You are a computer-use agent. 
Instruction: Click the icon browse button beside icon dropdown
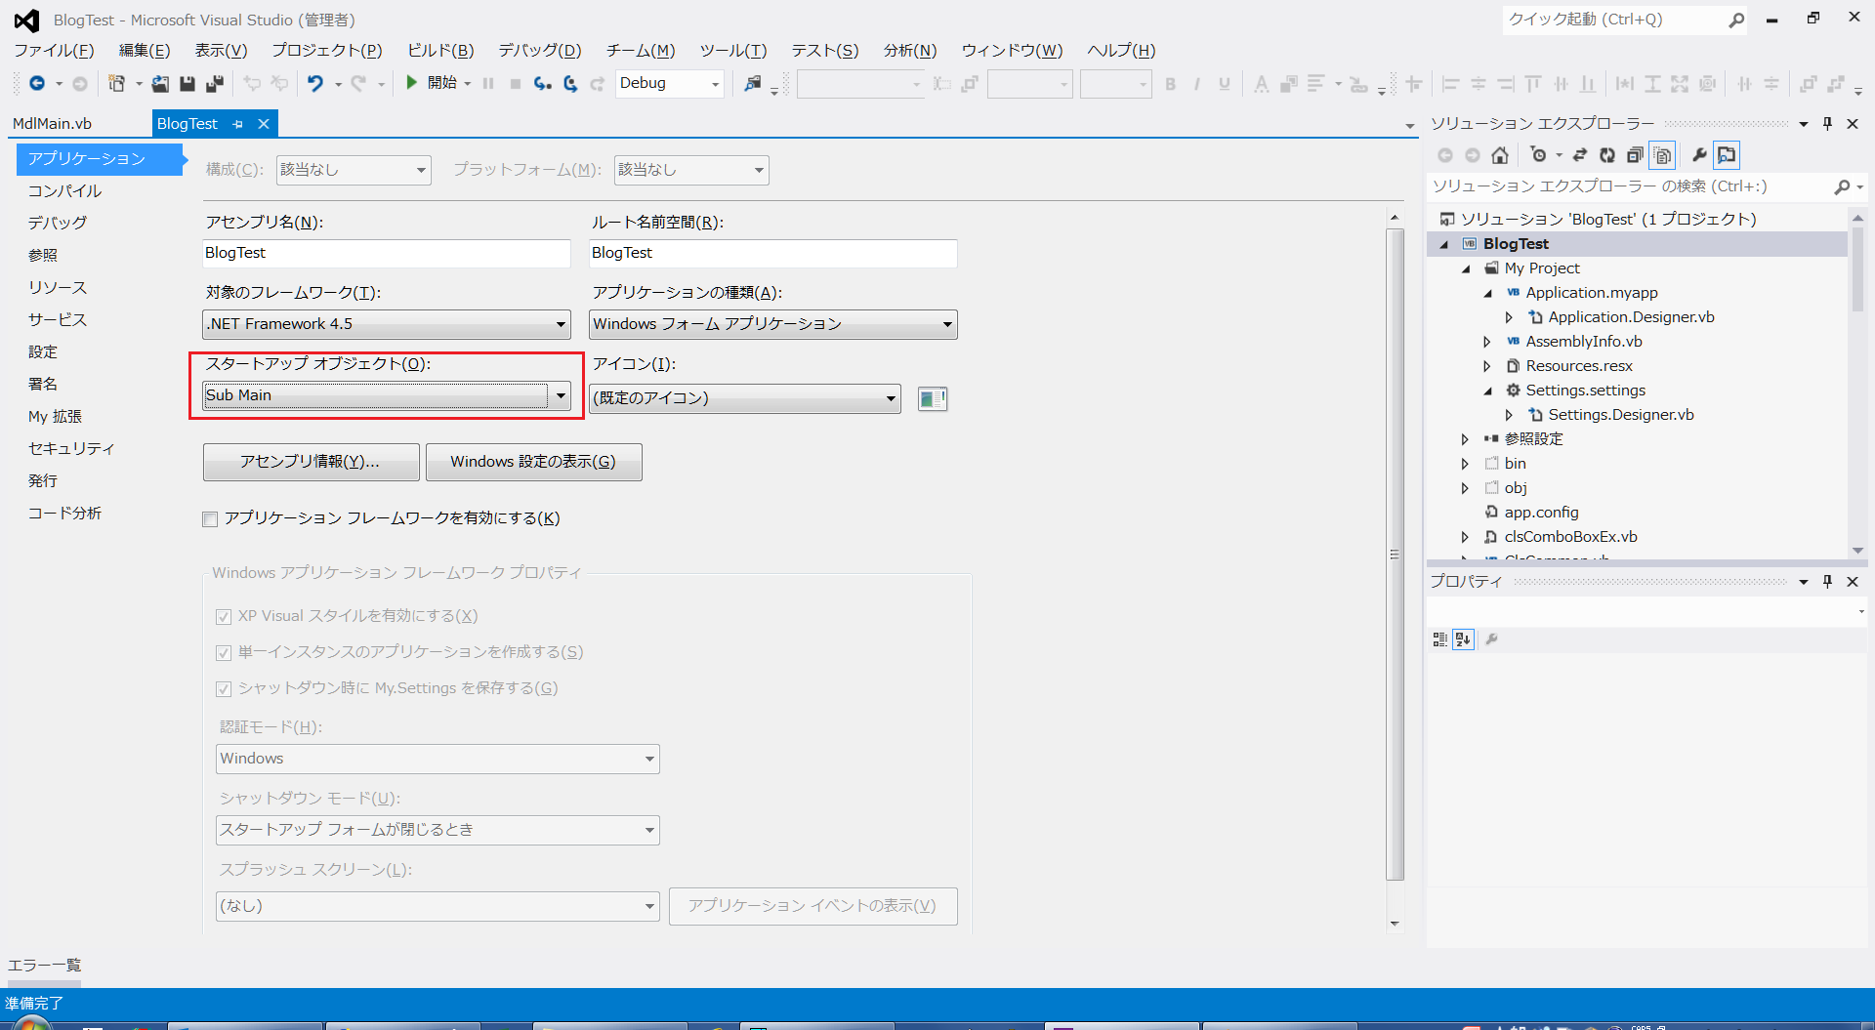pyautogui.click(x=933, y=398)
